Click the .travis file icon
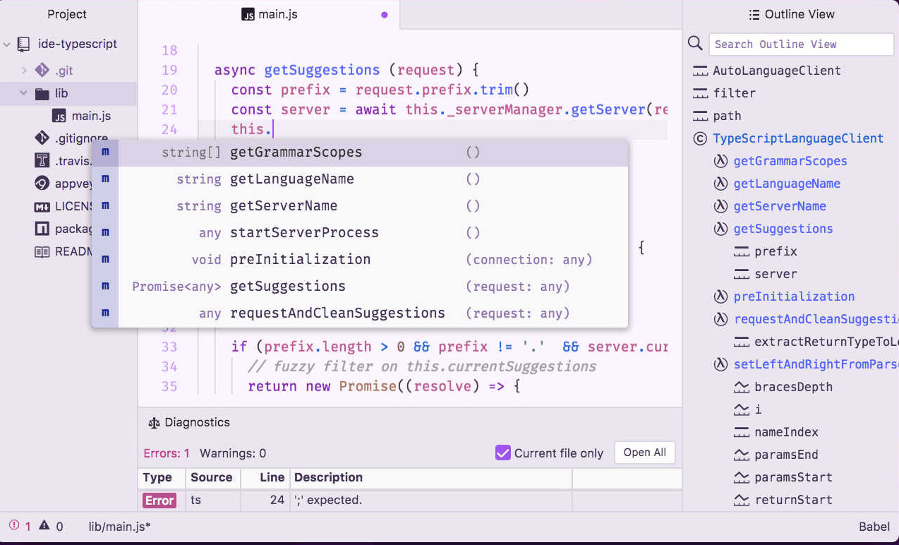 [42, 160]
